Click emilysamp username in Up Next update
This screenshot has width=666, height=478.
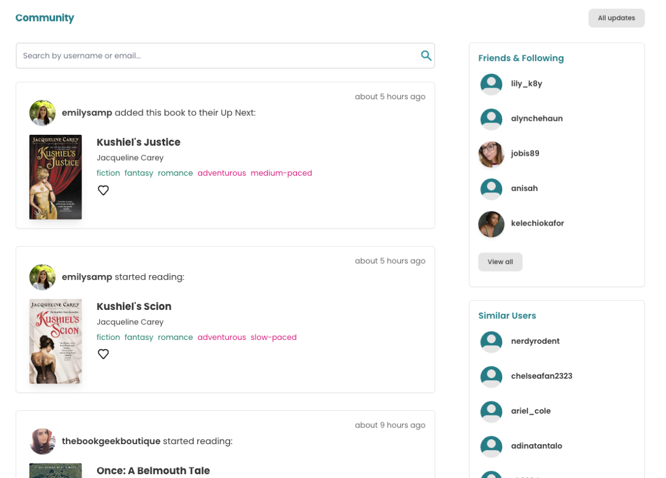(87, 113)
